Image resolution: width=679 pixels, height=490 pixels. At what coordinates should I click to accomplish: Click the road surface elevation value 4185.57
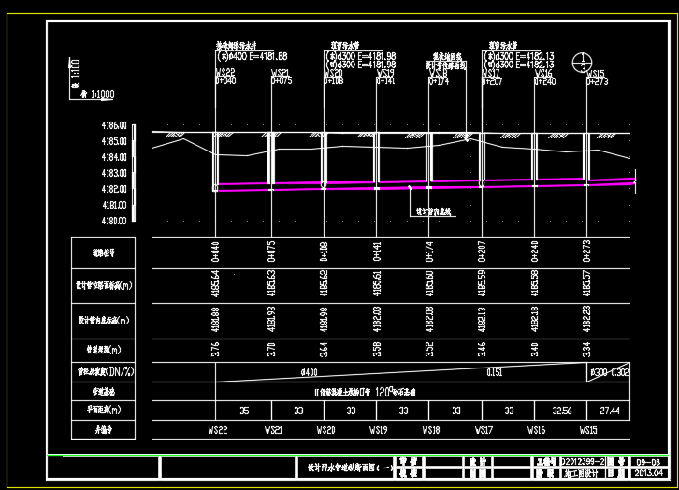coord(586,283)
